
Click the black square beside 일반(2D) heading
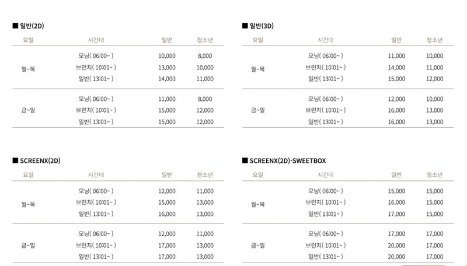tap(15, 26)
